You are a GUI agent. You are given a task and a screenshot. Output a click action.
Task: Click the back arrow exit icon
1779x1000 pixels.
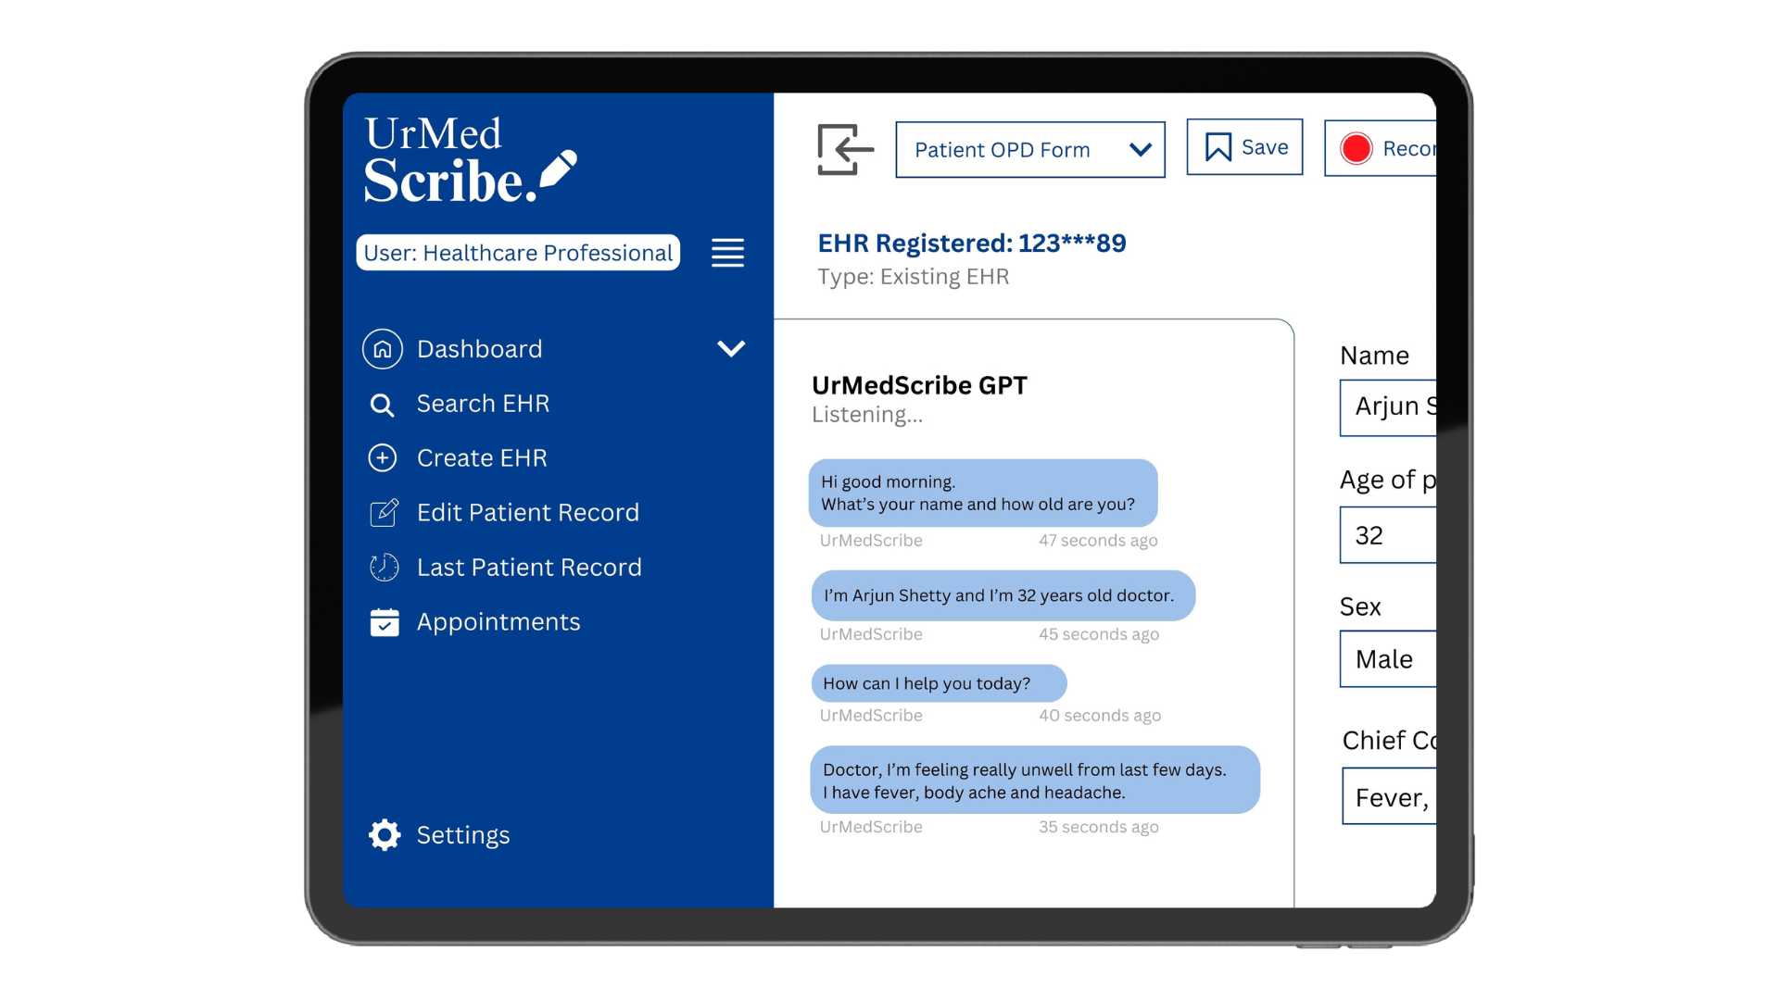(x=844, y=149)
